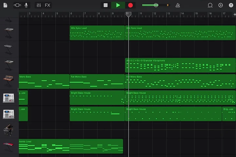
Task: Select second drum track Bright Bass House bar 10 region
Action: point(173,114)
